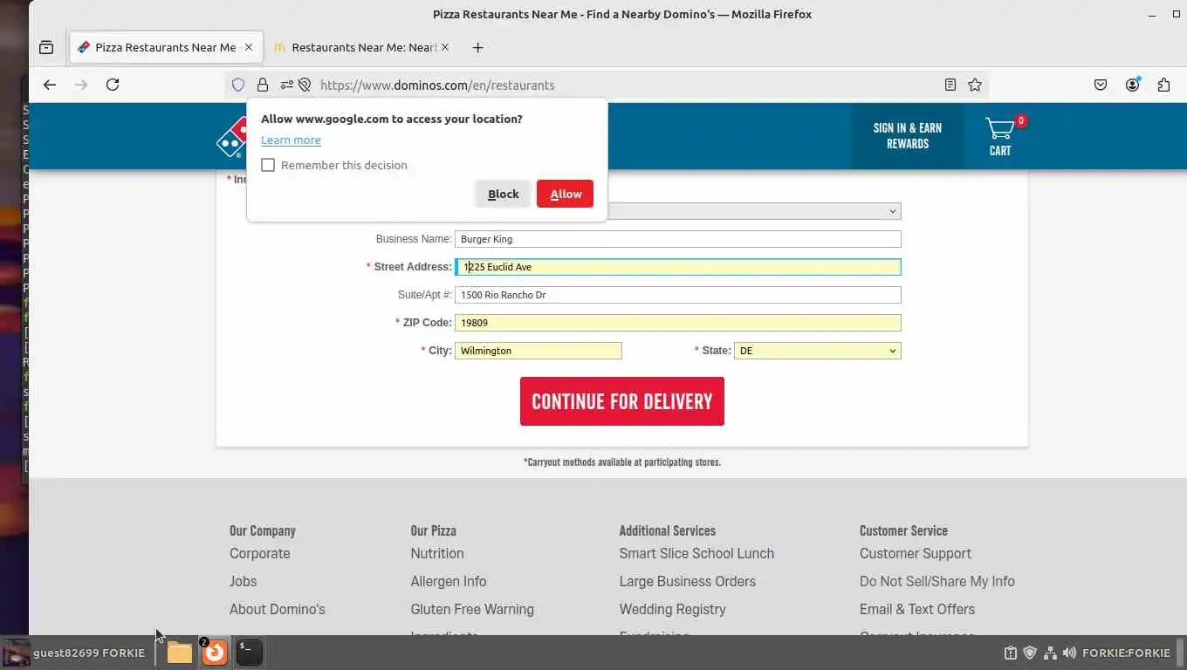
Task: Click the FORKIE:FORKIE tray label
Action: point(1126,653)
